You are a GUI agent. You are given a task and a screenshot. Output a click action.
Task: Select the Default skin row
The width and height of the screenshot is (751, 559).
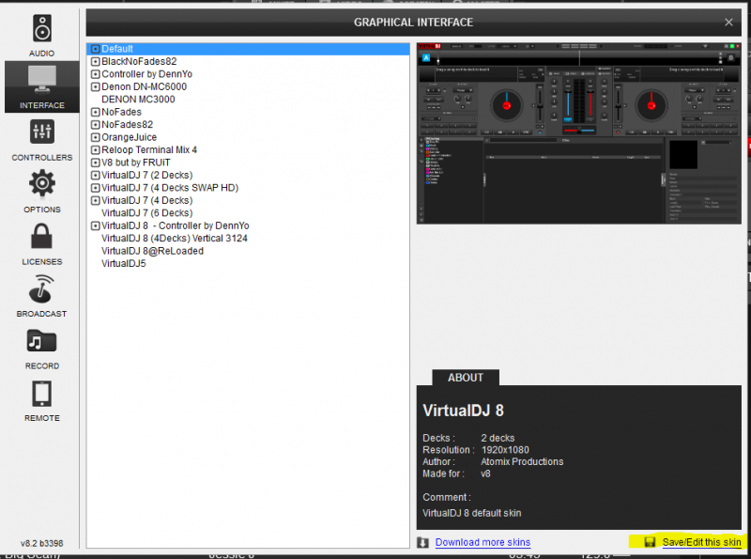click(248, 49)
